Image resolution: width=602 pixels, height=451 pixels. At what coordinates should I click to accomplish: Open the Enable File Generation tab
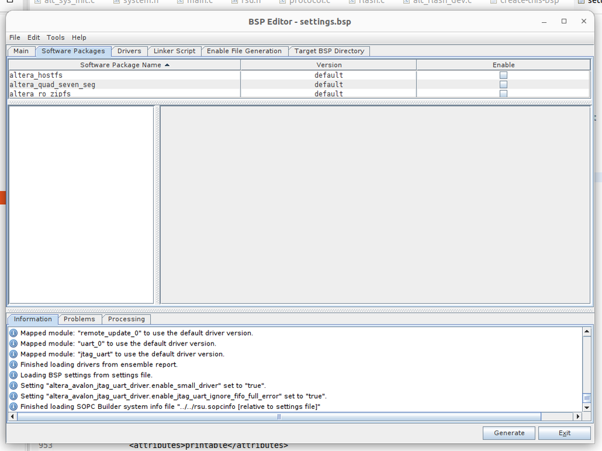(x=244, y=51)
